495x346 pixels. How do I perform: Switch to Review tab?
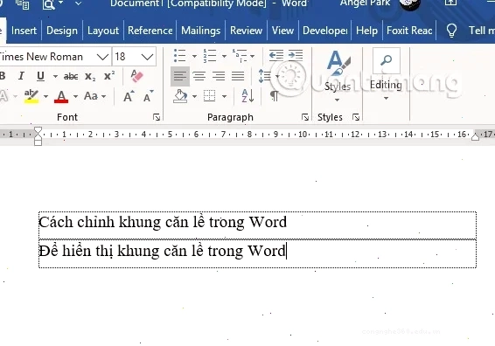click(x=246, y=31)
